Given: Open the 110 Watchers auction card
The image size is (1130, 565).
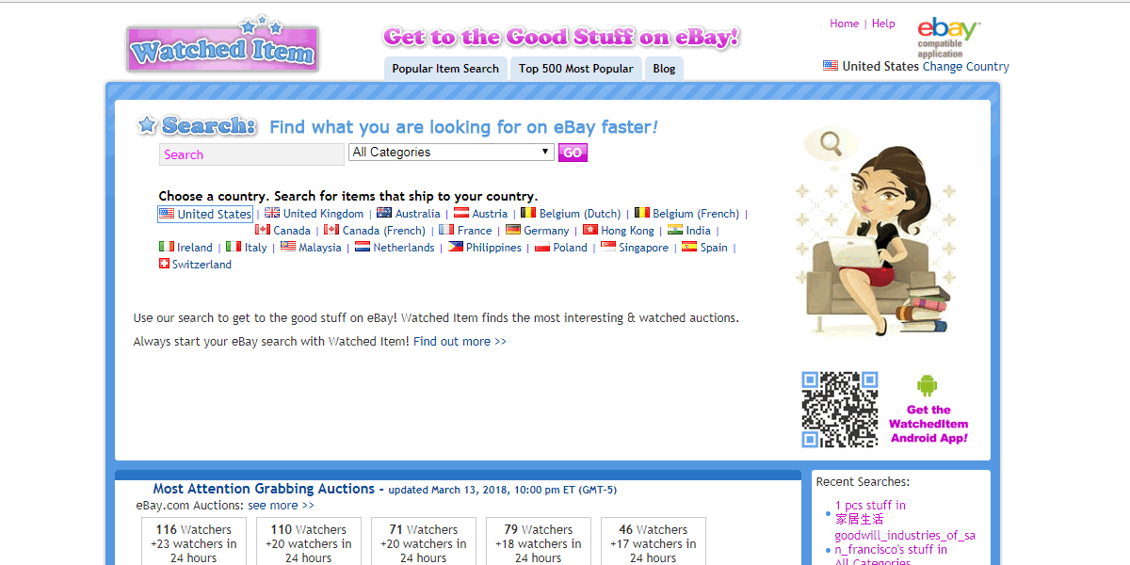Looking at the screenshot, I should [308, 541].
